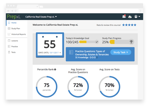
Task: Click the Historical Reports chart icon
Action: pos(9,34)
